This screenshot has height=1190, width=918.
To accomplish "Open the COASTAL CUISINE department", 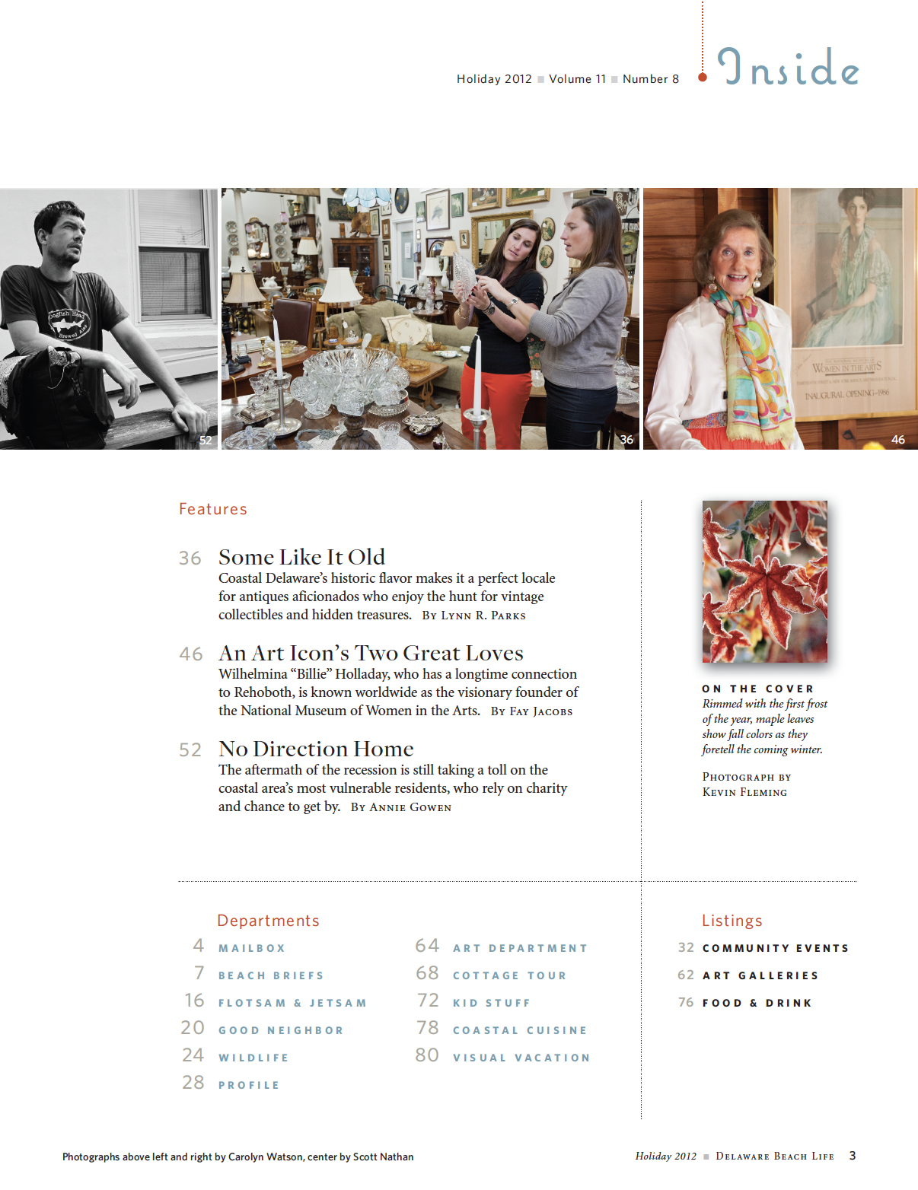I will 520,1030.
